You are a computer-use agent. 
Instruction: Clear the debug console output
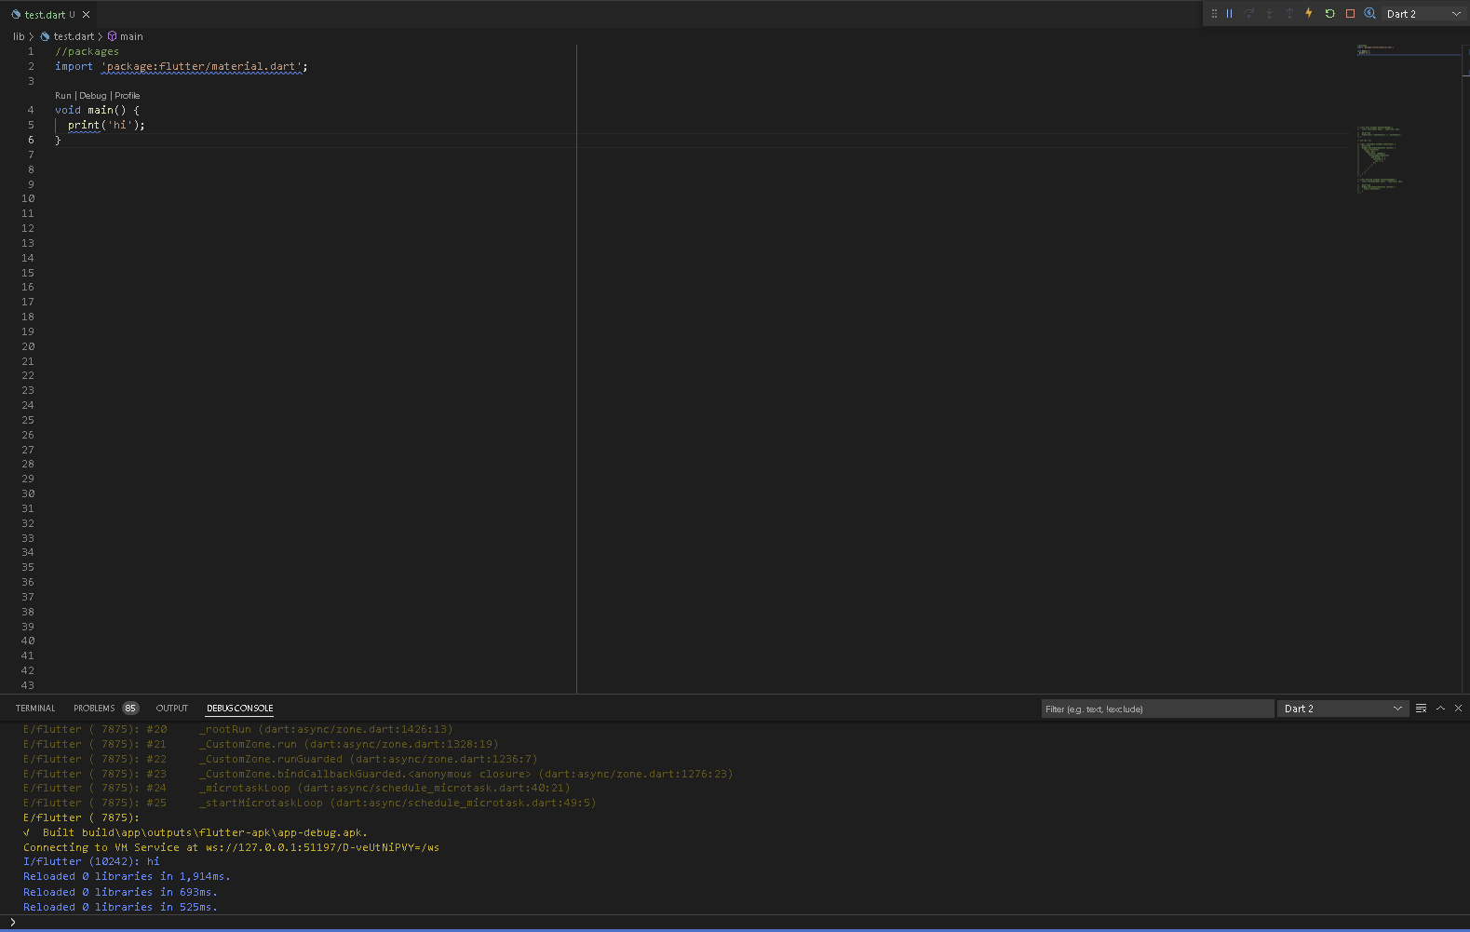[x=1421, y=709]
